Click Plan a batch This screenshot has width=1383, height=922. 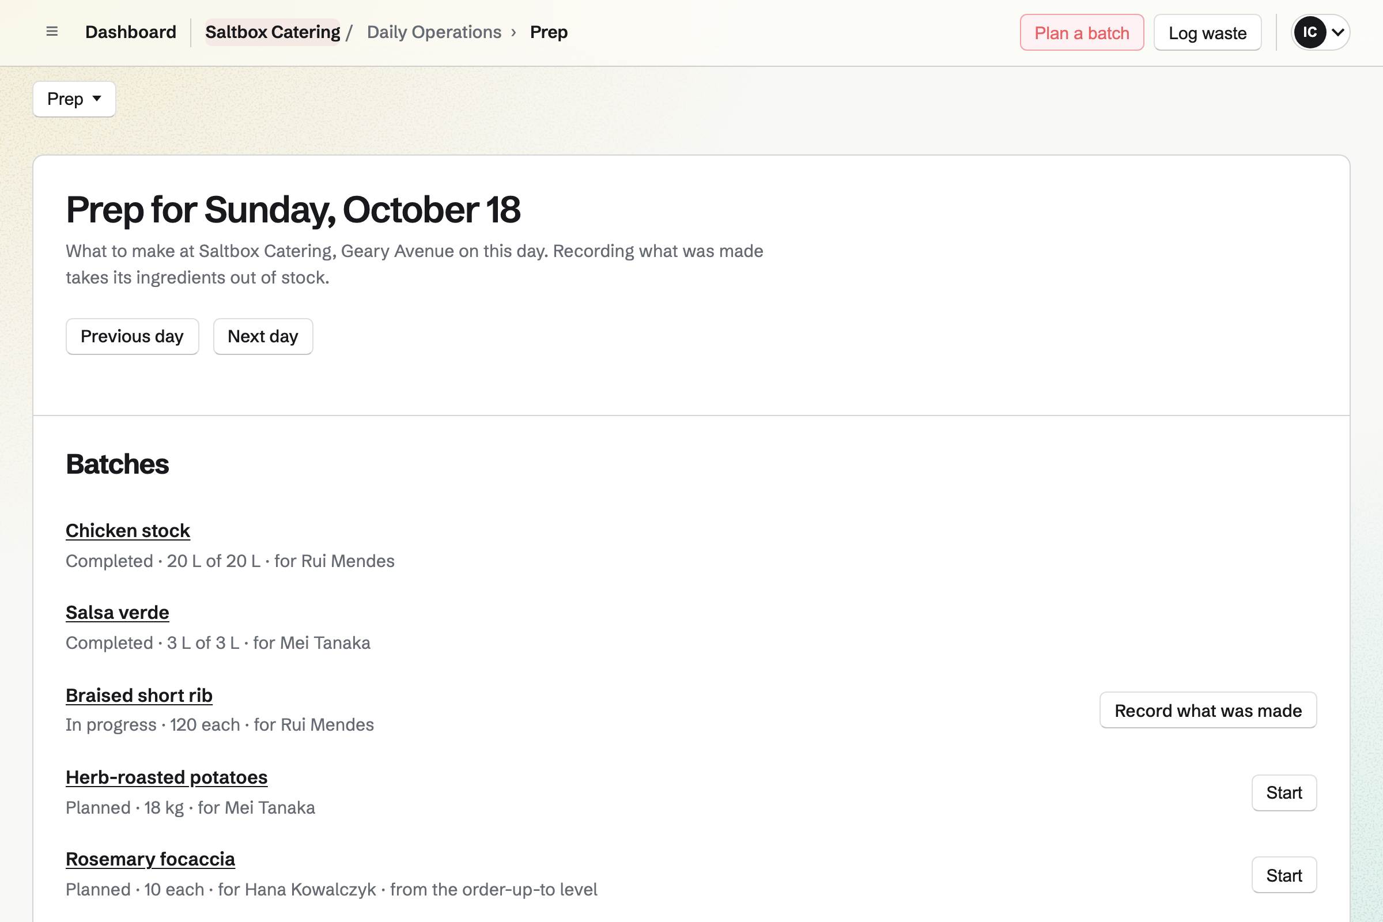pyautogui.click(x=1082, y=32)
